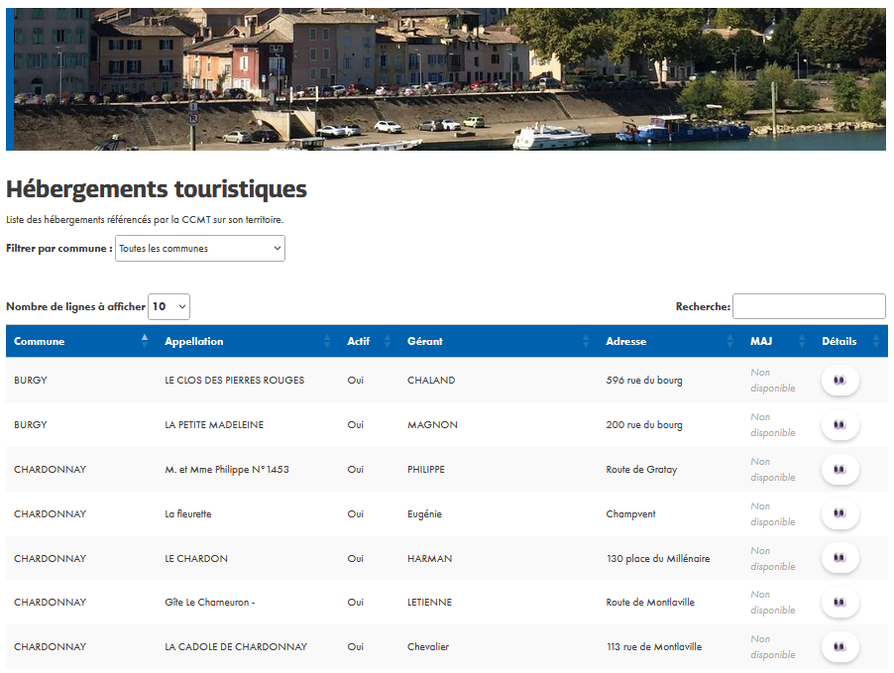Image resolution: width=894 pixels, height=673 pixels.
Task: Click the harbor banner photo
Action: click(446, 79)
